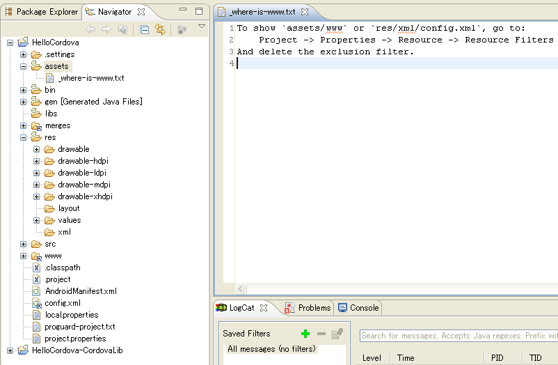Switch to the Console tab
558x365 pixels.
pos(358,308)
